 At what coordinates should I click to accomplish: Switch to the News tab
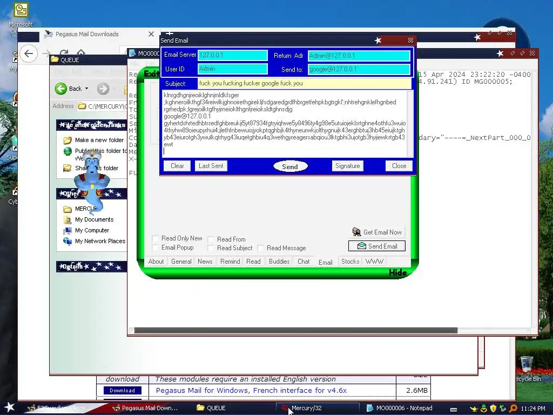[205, 262]
